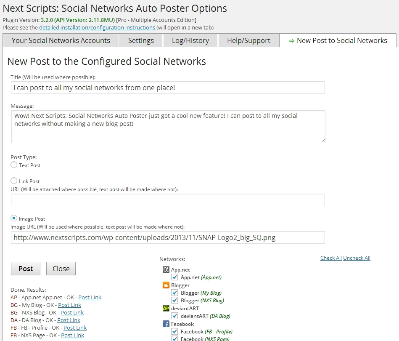Click the 'Networks:' label

(172, 259)
